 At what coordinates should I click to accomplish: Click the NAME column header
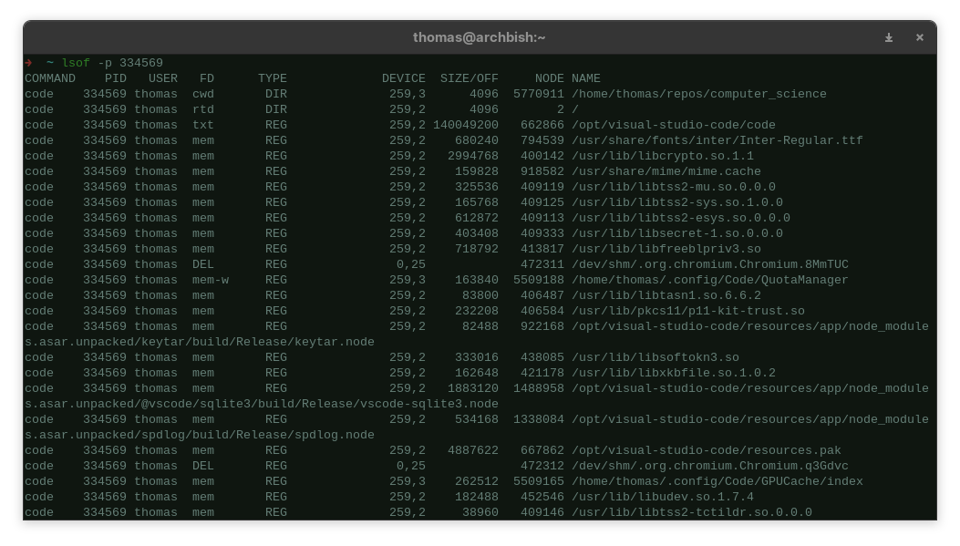click(x=586, y=78)
